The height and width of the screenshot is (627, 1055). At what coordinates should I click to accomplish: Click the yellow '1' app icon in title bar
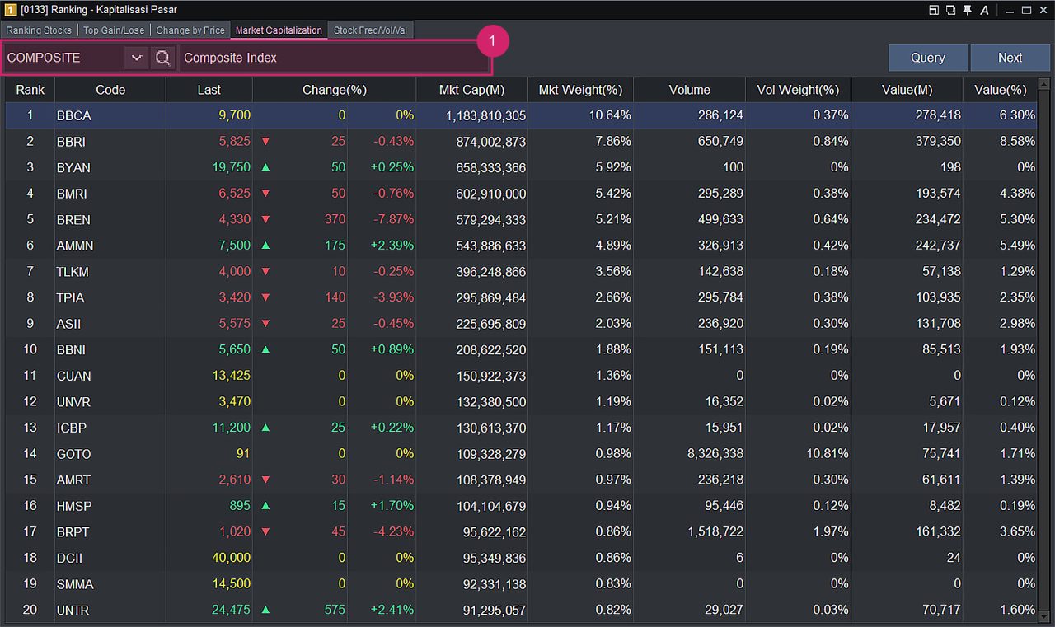(x=9, y=10)
